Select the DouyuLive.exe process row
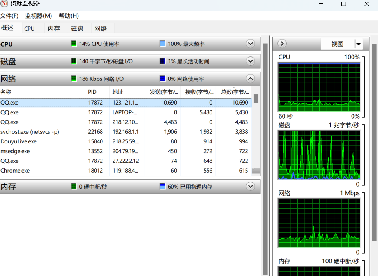Screen dimensions: 378x276 pyautogui.click(x=125, y=141)
